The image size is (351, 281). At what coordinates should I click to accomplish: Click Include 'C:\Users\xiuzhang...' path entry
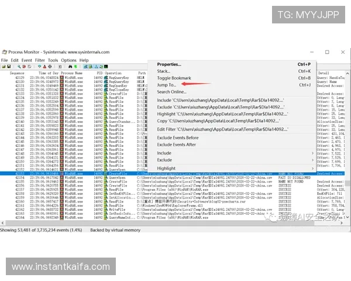[232, 100]
